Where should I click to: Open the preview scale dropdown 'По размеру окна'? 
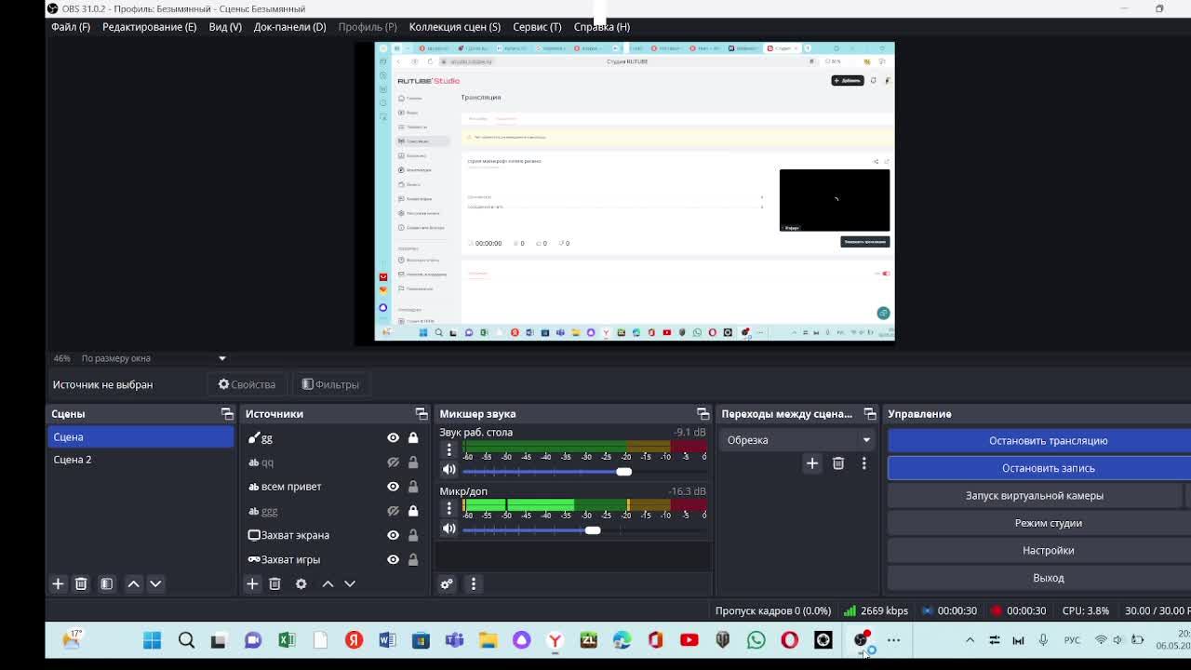(x=154, y=358)
